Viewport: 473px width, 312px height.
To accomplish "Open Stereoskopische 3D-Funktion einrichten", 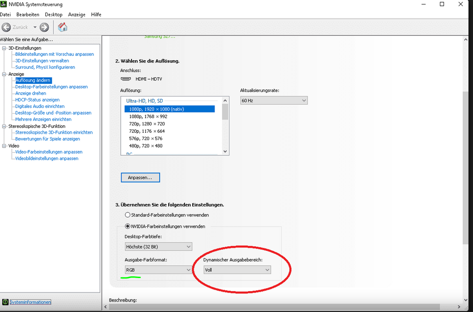I will [54, 133].
